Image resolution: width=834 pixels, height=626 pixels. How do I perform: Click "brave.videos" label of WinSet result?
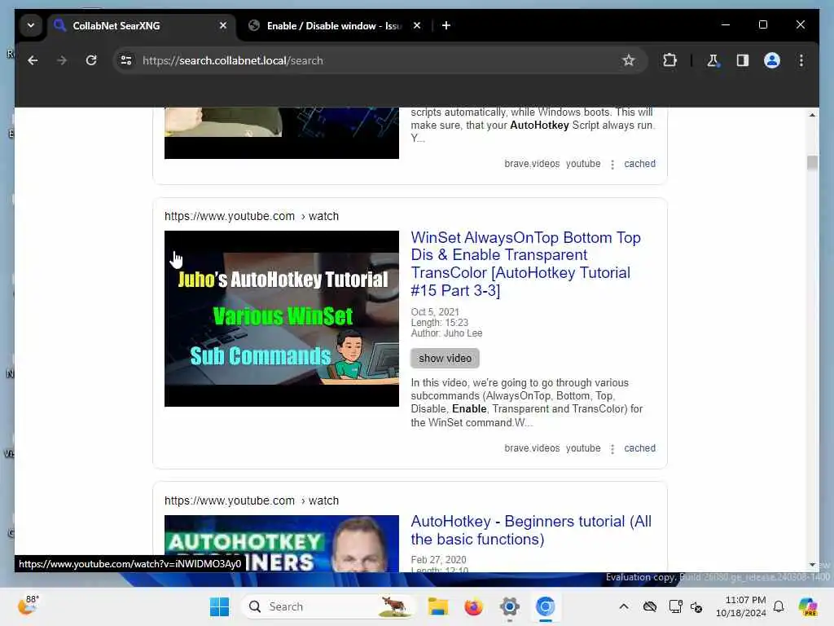coord(532,448)
